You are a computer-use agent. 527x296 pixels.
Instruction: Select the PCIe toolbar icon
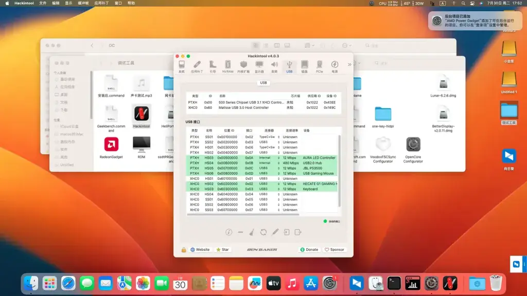319,66
